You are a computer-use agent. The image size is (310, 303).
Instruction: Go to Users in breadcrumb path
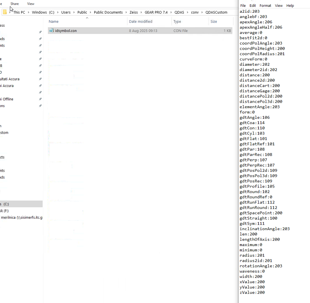(66, 12)
